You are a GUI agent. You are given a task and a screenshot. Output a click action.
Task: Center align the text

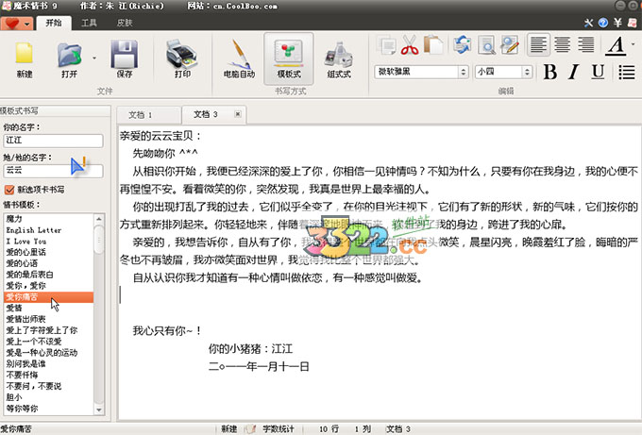click(x=562, y=44)
